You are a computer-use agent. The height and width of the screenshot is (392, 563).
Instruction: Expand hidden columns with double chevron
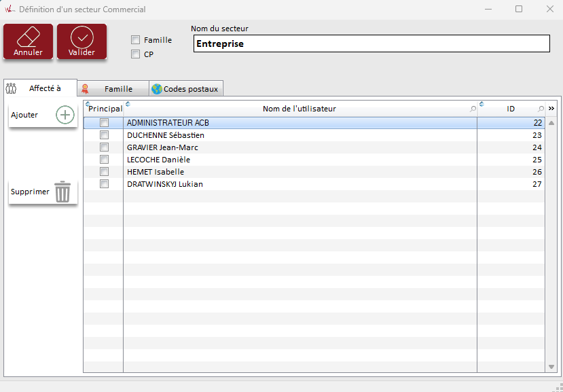[551, 109]
